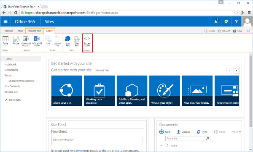Toggle focus on content mode icon
Screen dimensions: 253x152
248,31
